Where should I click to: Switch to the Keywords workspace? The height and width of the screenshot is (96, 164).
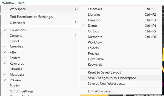pos(120,65)
